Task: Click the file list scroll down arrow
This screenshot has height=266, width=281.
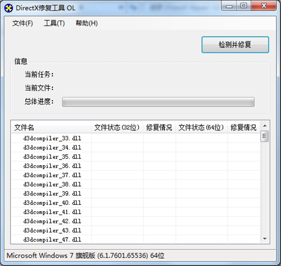Action: [x=265, y=239]
